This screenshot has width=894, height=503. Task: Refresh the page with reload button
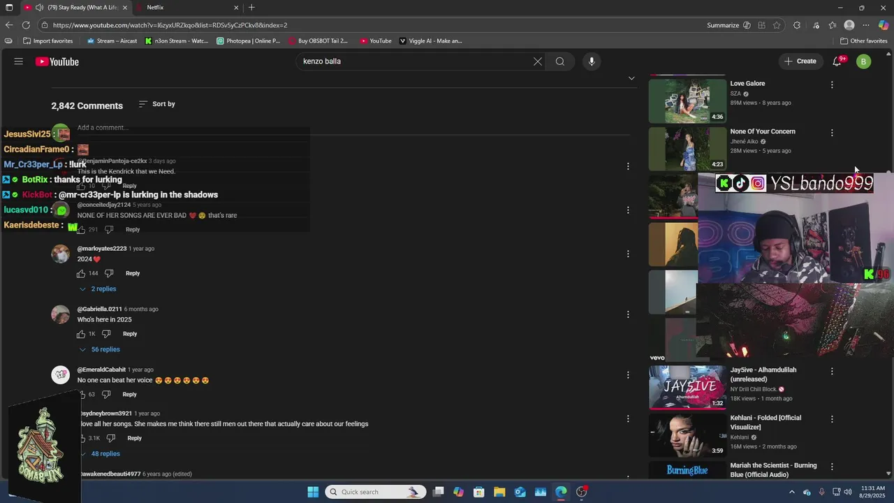pyautogui.click(x=26, y=25)
